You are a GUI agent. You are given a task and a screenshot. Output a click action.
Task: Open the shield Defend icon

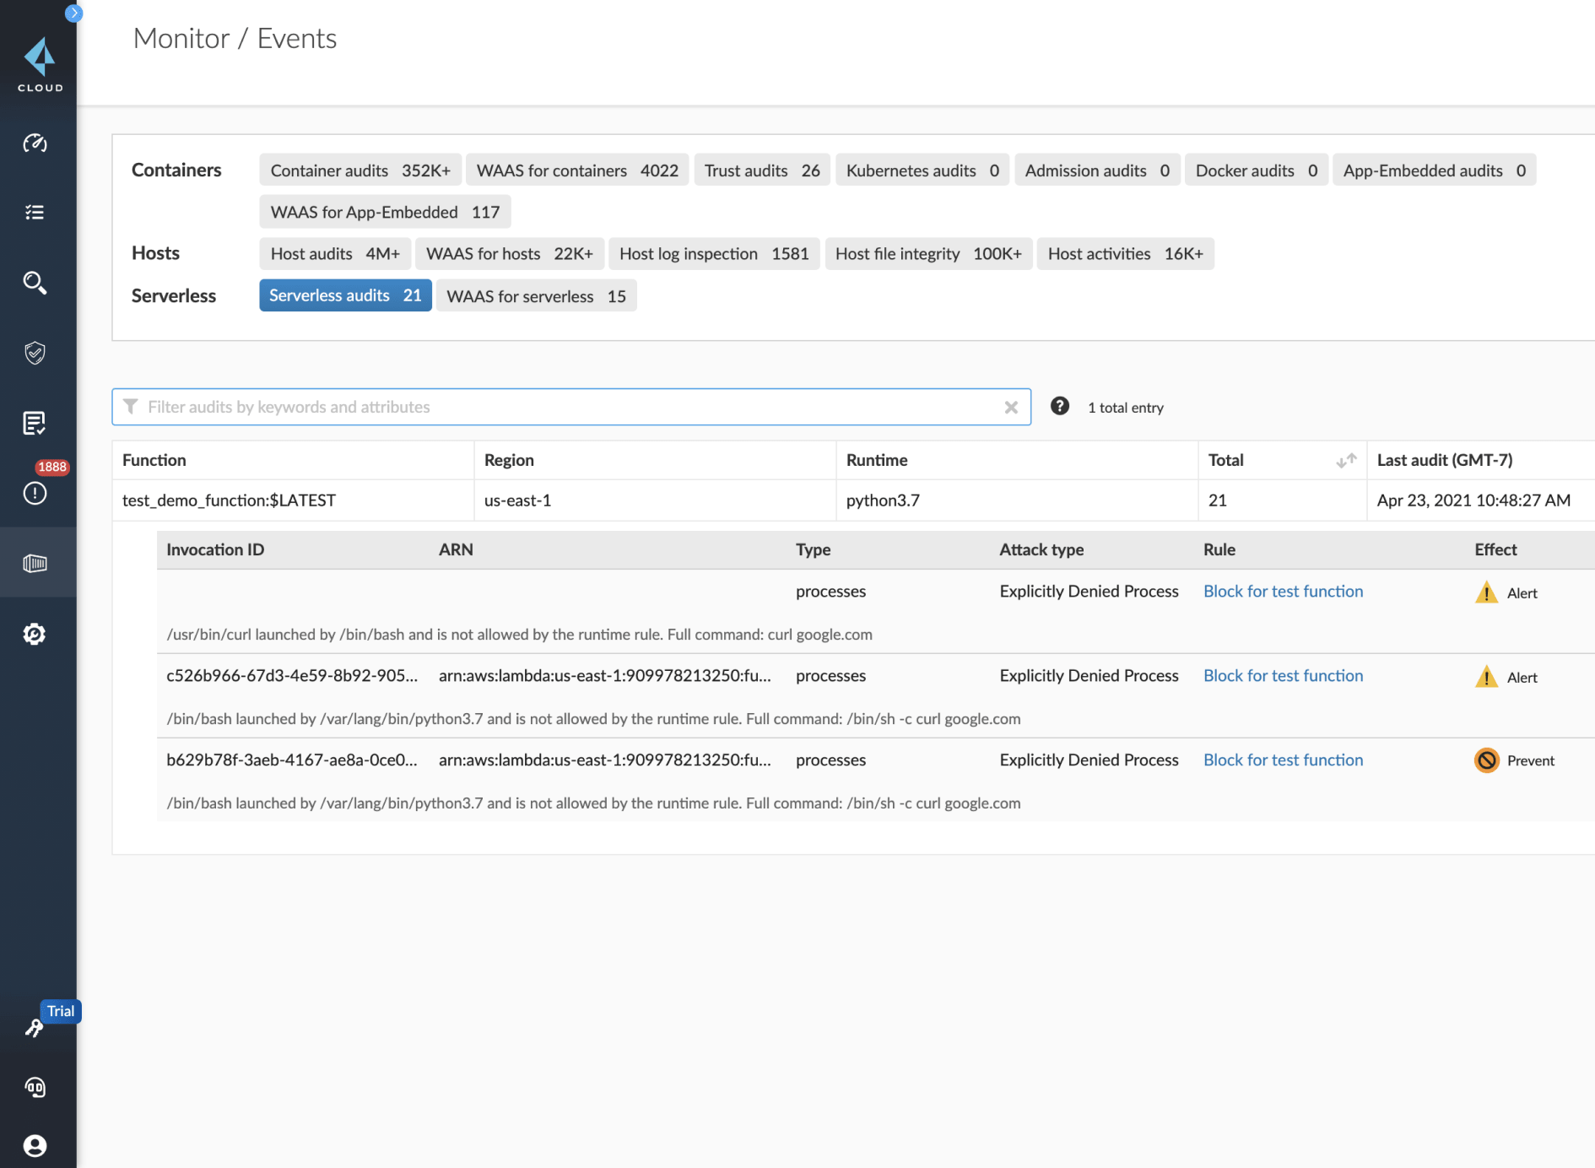[35, 353]
